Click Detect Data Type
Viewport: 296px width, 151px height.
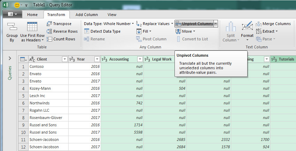(x=102, y=31)
